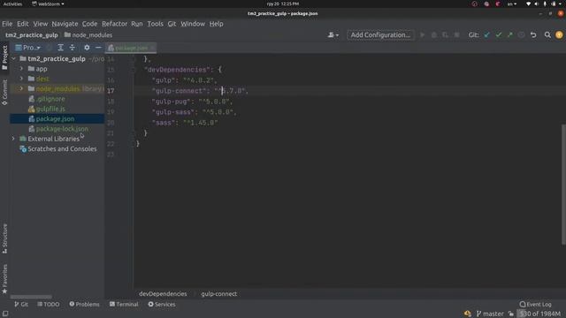Click the volume icon in system tray

(x=537, y=4)
